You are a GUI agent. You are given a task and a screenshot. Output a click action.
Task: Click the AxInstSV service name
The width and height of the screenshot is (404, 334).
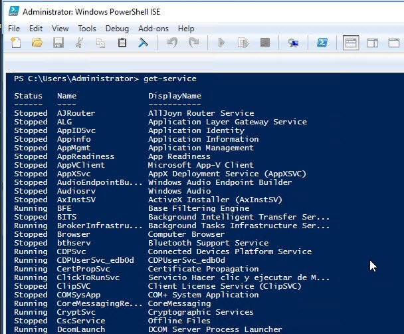point(76,200)
